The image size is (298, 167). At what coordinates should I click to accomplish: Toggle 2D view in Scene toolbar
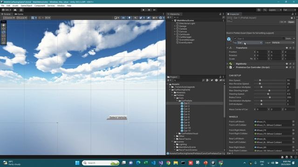tap(123, 18)
